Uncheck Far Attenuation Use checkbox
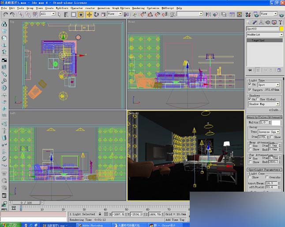 250,158
